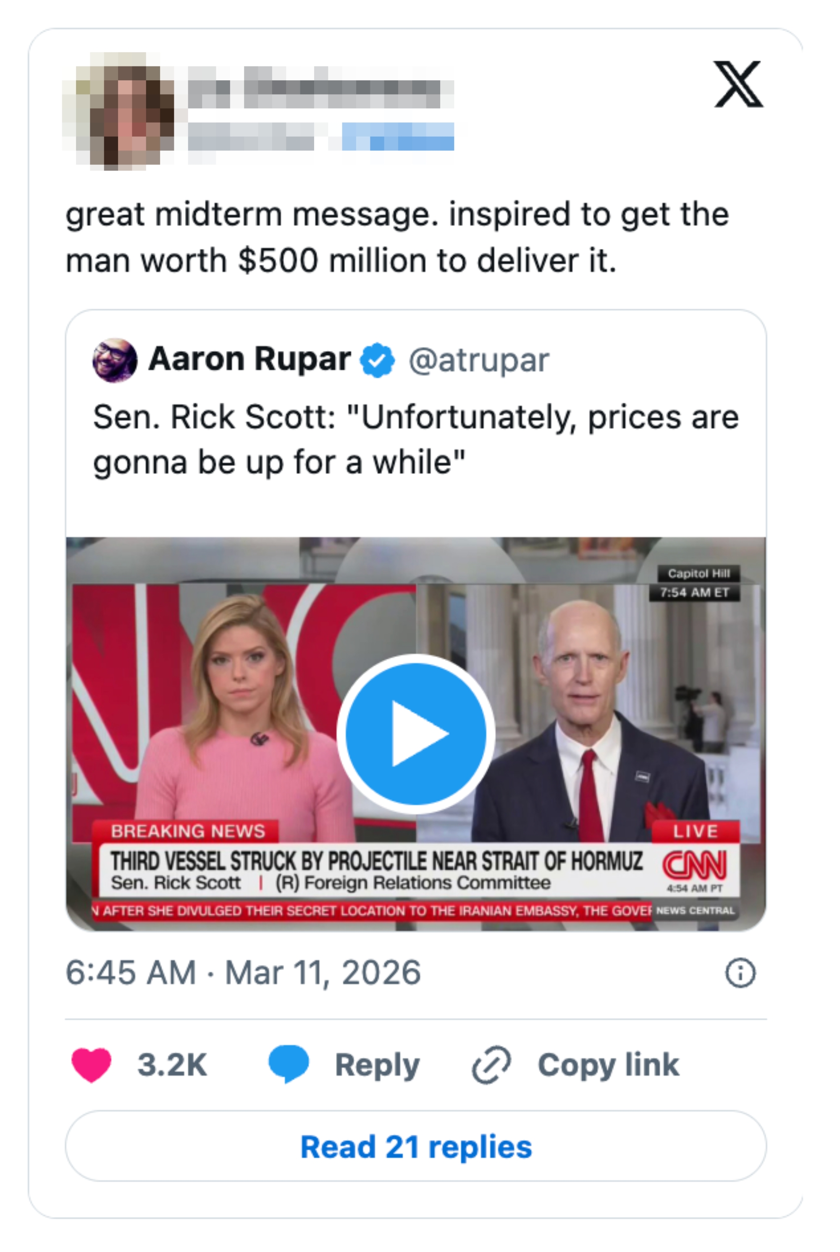Click the Aaron Rupar display name
Screen dimensions: 840x1252
pyautogui.click(x=249, y=359)
